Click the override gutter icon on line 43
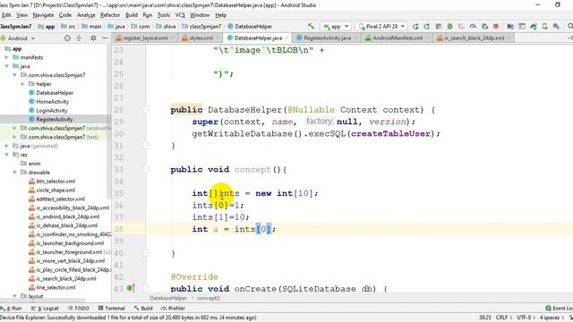573x322 pixels. coord(131,288)
